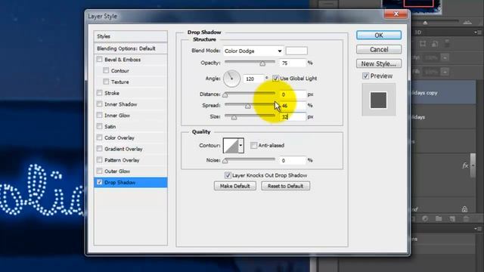Open the layer Opacity dropdown arrow
484x272 pixels.
point(445,57)
